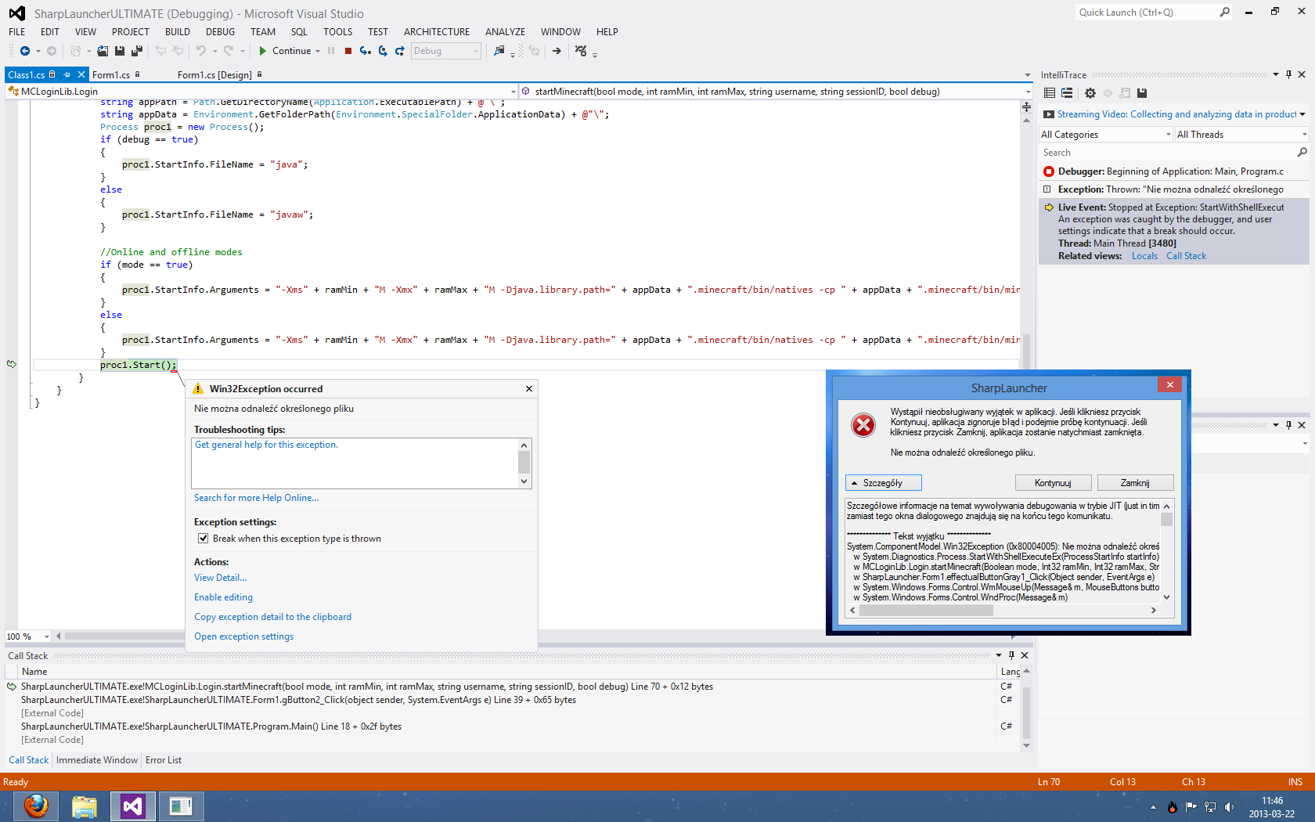The image size is (1315, 822).
Task: Collapse details with the Szczegóły expander
Action: pyautogui.click(x=884, y=483)
